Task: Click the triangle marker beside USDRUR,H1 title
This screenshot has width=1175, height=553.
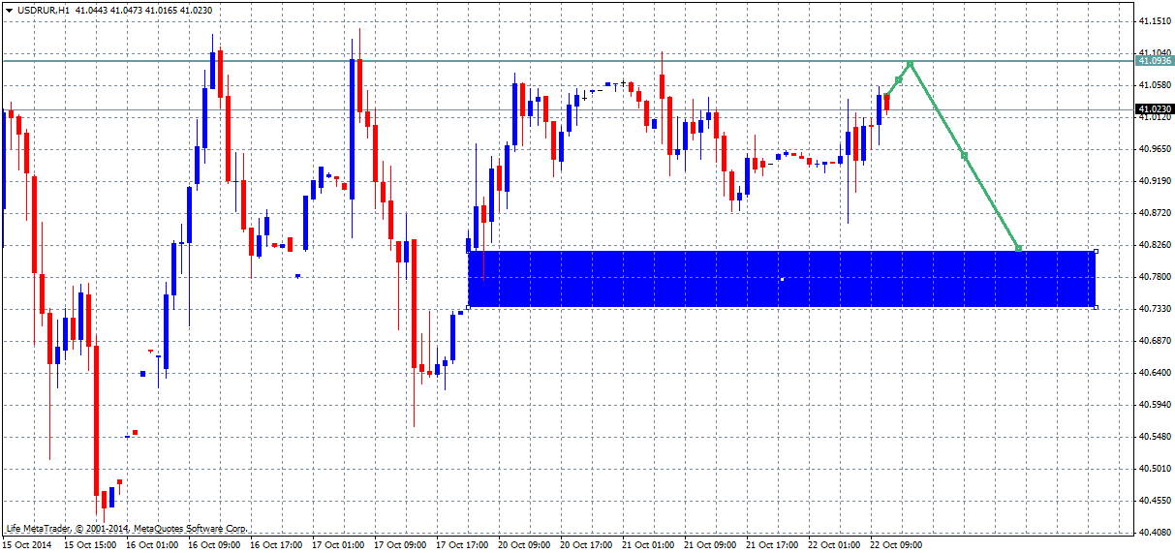Action: point(9,9)
